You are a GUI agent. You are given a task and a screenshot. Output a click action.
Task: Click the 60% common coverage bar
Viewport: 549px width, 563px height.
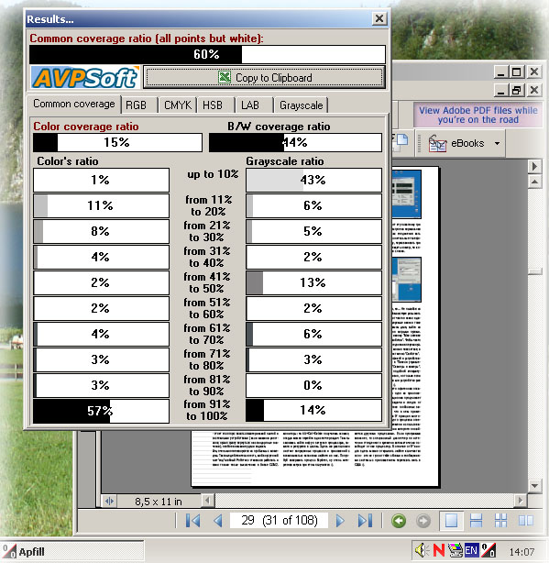(207, 54)
